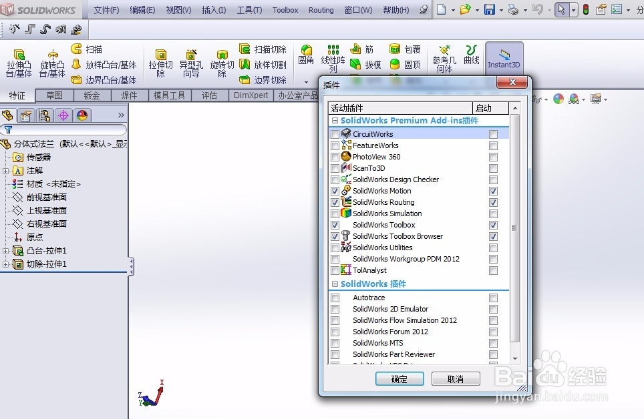Click the 扫描 sweep tool
Screen dimensions: 644x419
pos(87,49)
